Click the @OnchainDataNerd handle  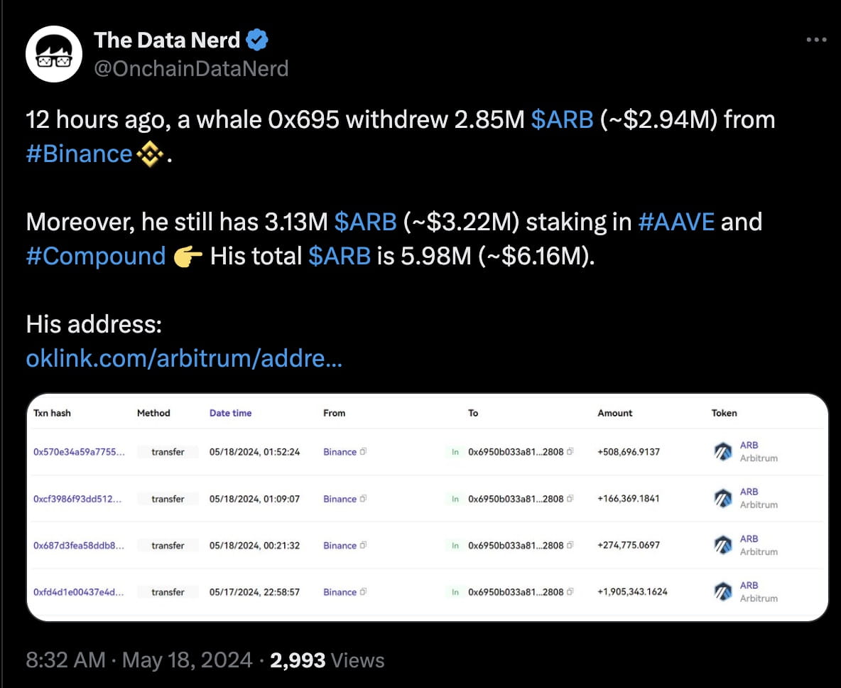pos(192,68)
